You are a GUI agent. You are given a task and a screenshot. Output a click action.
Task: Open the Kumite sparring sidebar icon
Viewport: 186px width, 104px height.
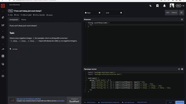click(x=3, y=25)
